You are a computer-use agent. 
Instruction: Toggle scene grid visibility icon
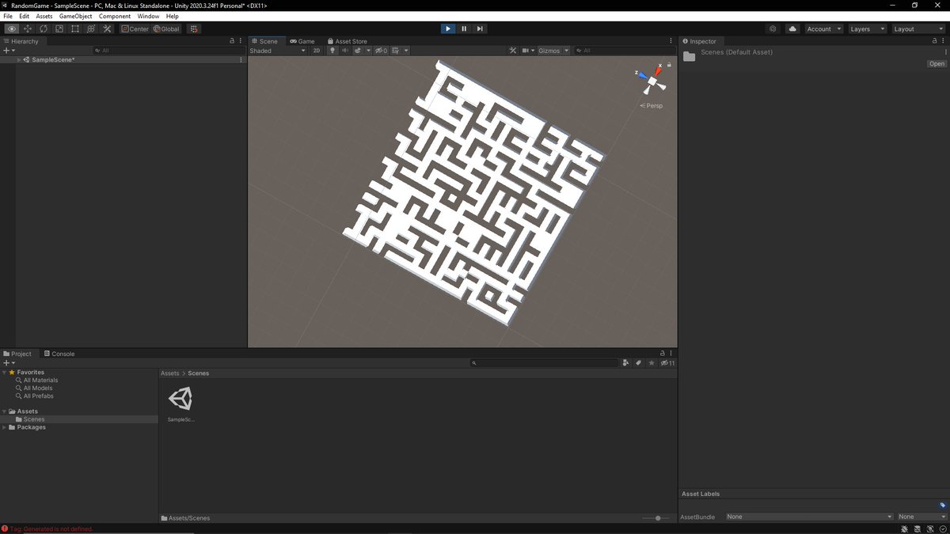[396, 51]
